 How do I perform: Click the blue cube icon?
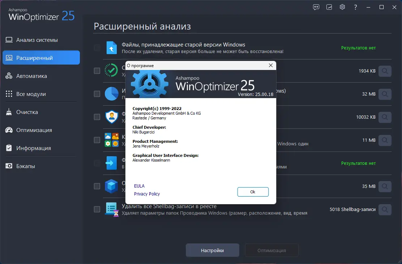pos(111,186)
